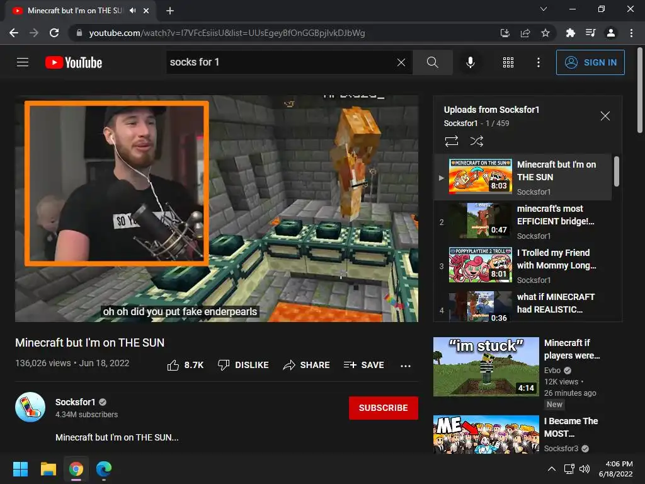Image resolution: width=645 pixels, height=484 pixels.
Task: Click the install app icon in address bar
Action: (505, 33)
